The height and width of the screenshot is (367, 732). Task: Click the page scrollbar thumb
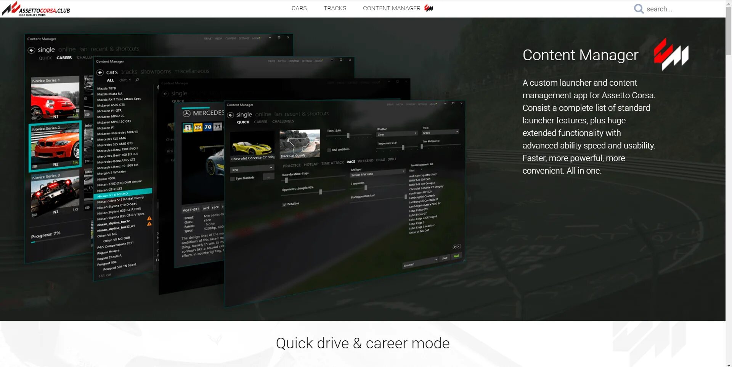click(x=729, y=32)
